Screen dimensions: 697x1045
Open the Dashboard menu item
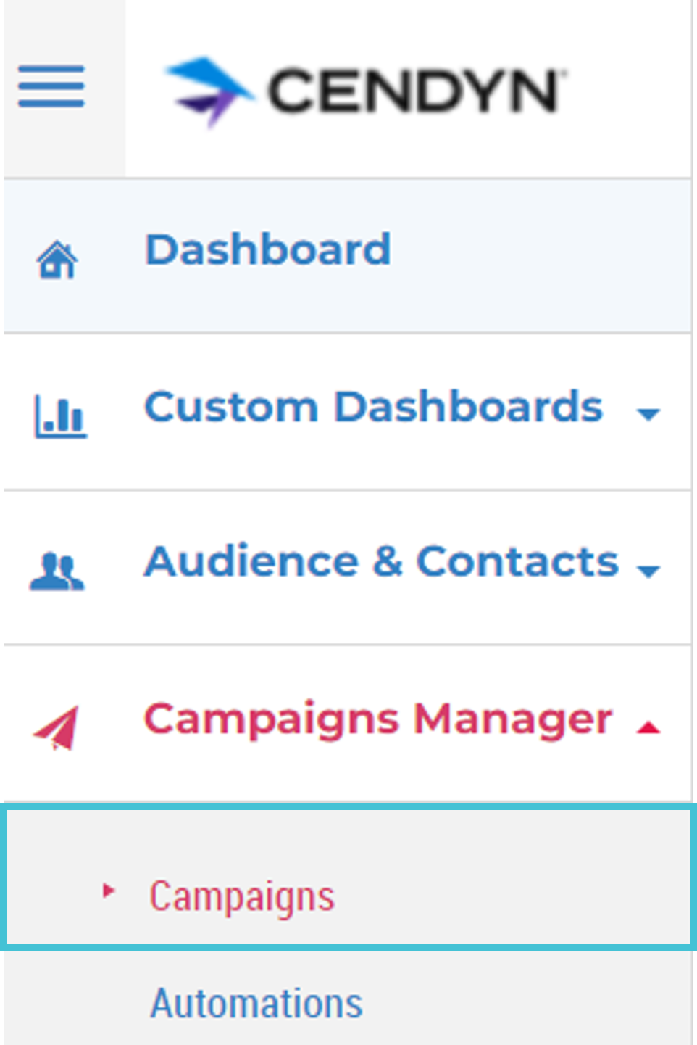pyautogui.click(x=268, y=249)
